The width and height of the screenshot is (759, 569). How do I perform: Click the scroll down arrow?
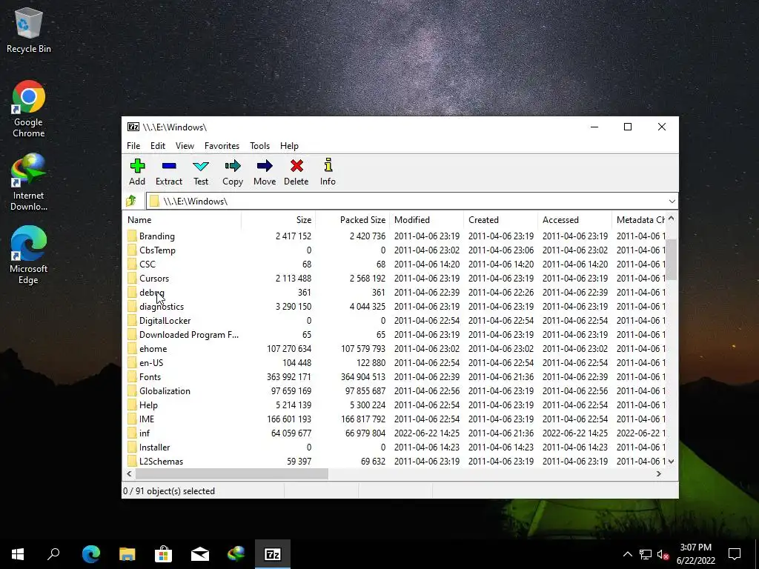click(671, 462)
